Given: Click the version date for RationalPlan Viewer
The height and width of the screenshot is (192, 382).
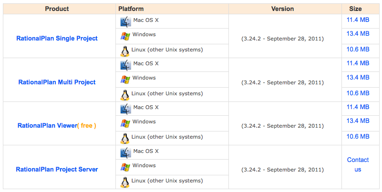Looking at the screenshot, I should (283, 126).
